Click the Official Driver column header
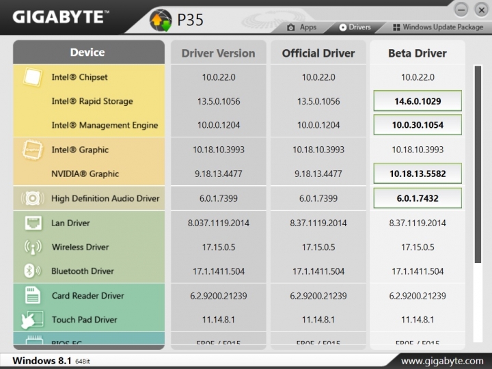The image size is (492, 369). pyautogui.click(x=318, y=53)
